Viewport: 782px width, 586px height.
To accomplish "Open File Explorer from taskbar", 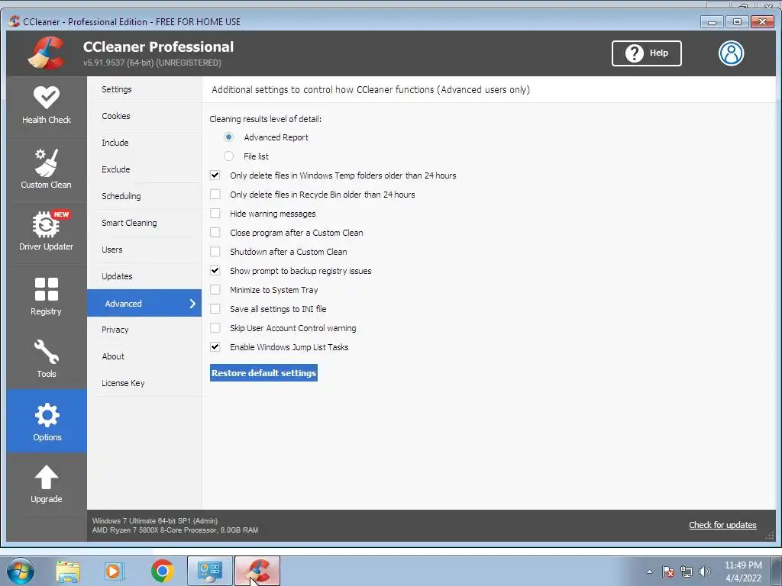I will point(68,571).
